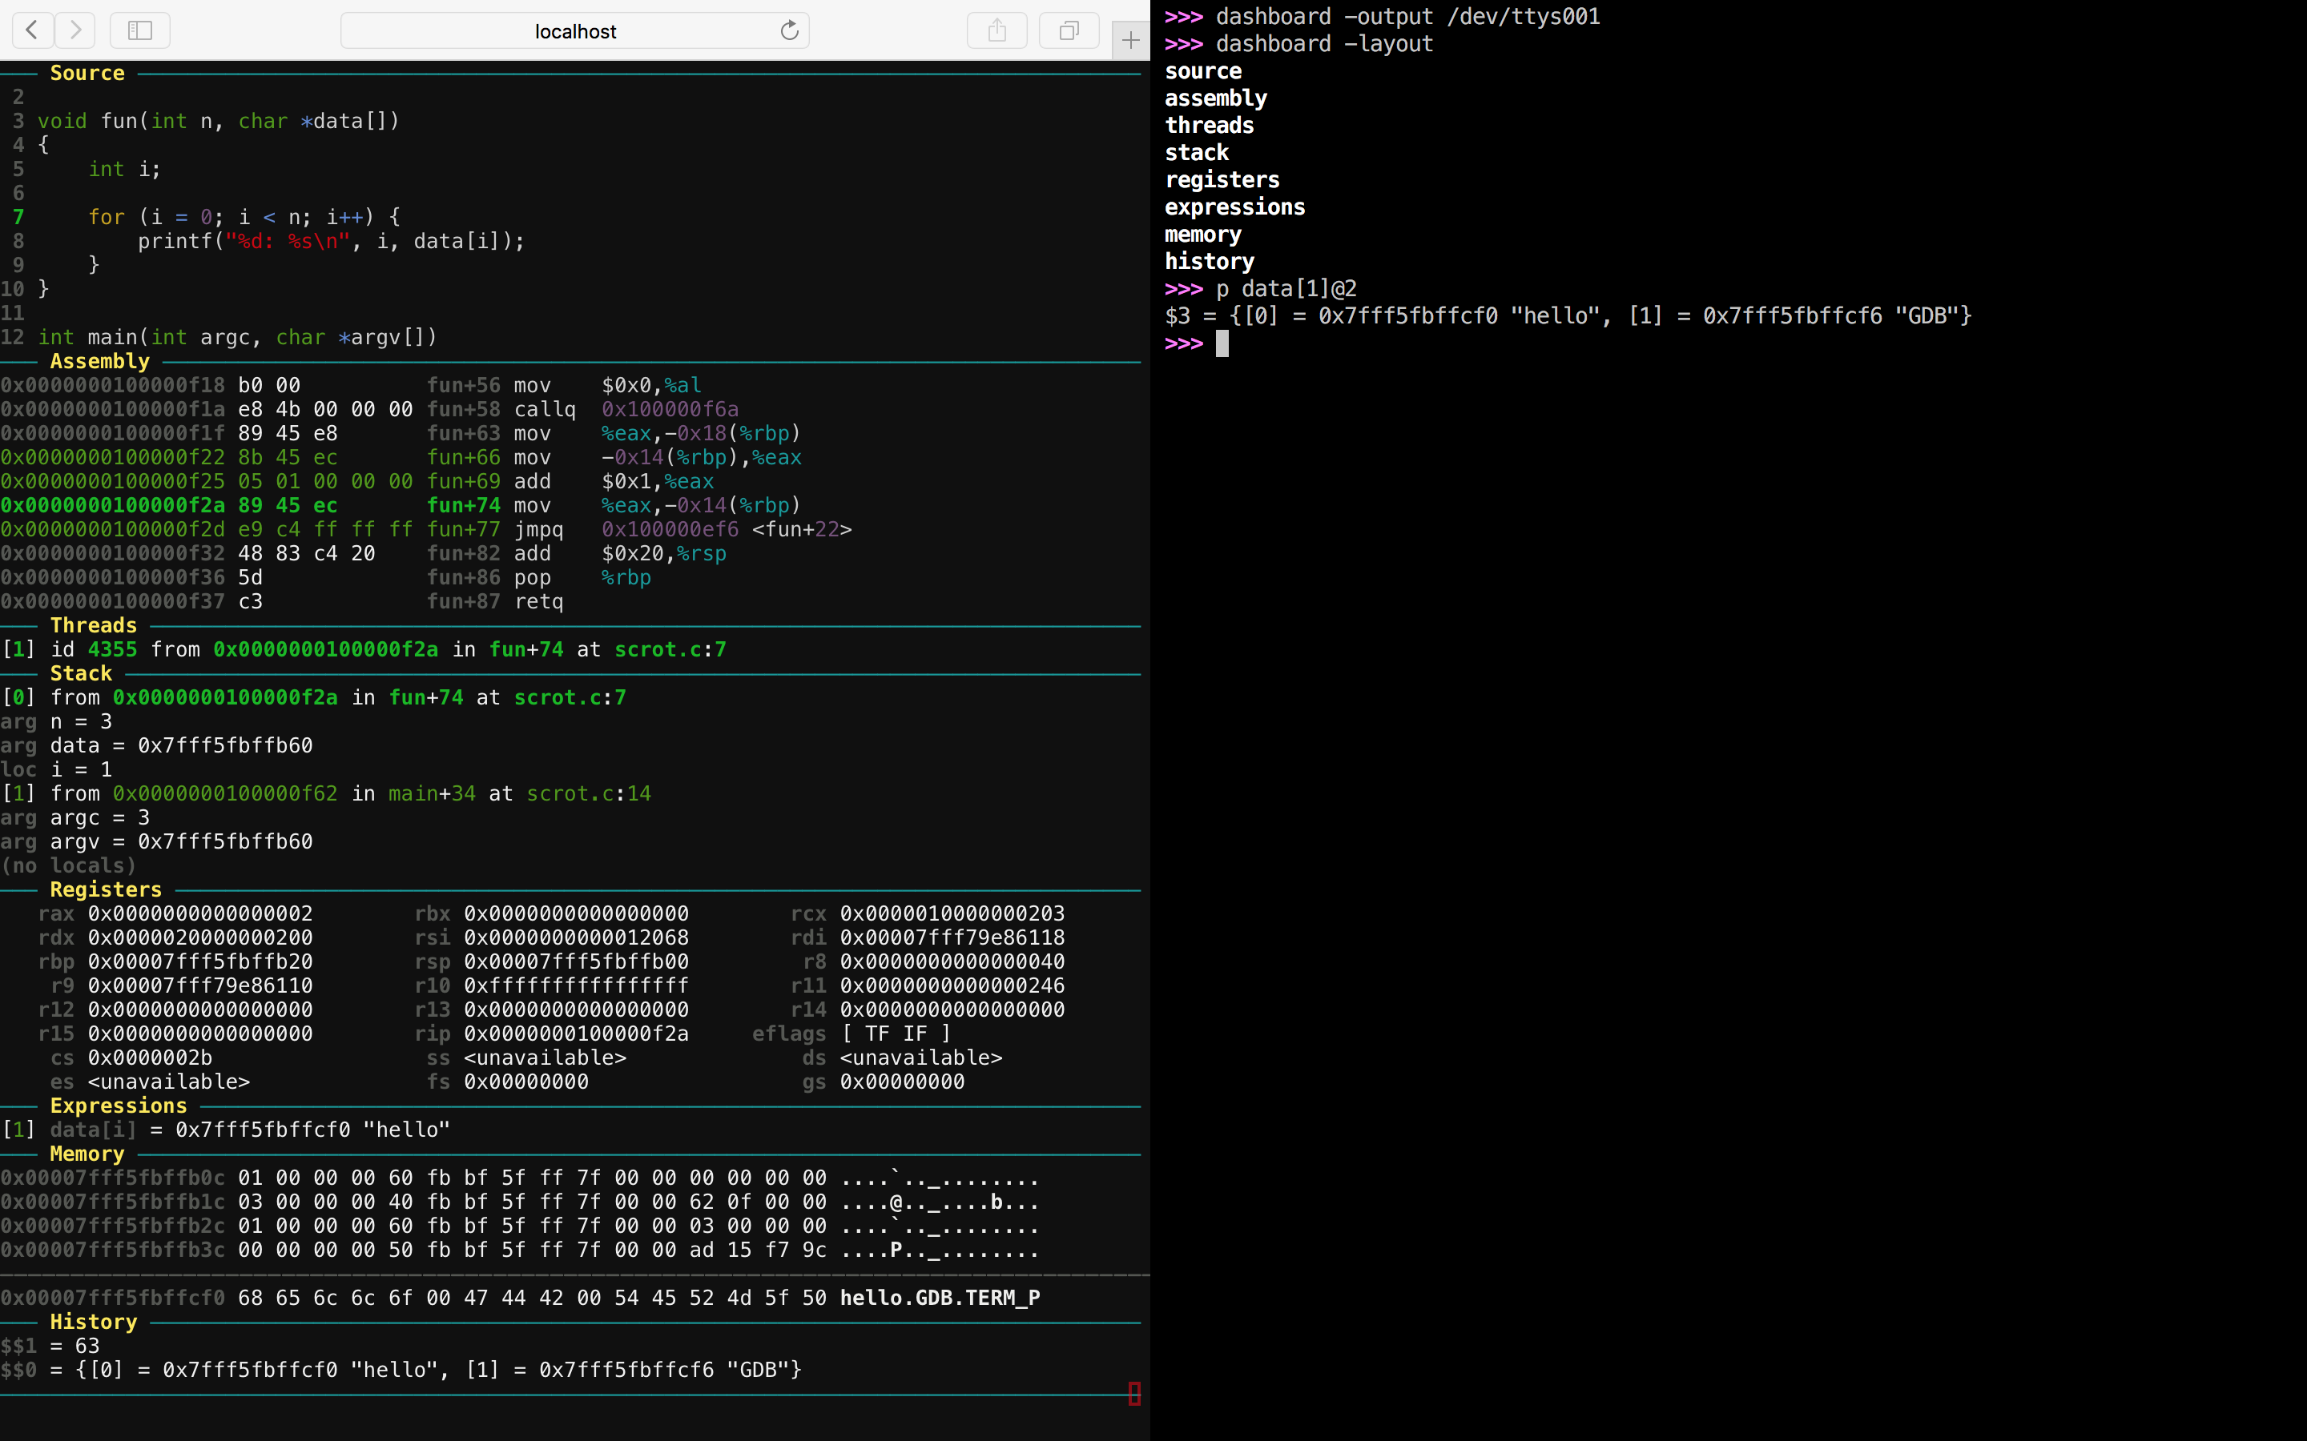Open the Share button in toolbar

tap(996, 30)
